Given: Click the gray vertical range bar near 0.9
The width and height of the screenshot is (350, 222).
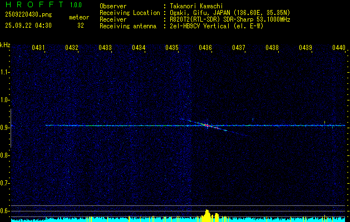Looking at the screenshot, I should pos(11,128).
